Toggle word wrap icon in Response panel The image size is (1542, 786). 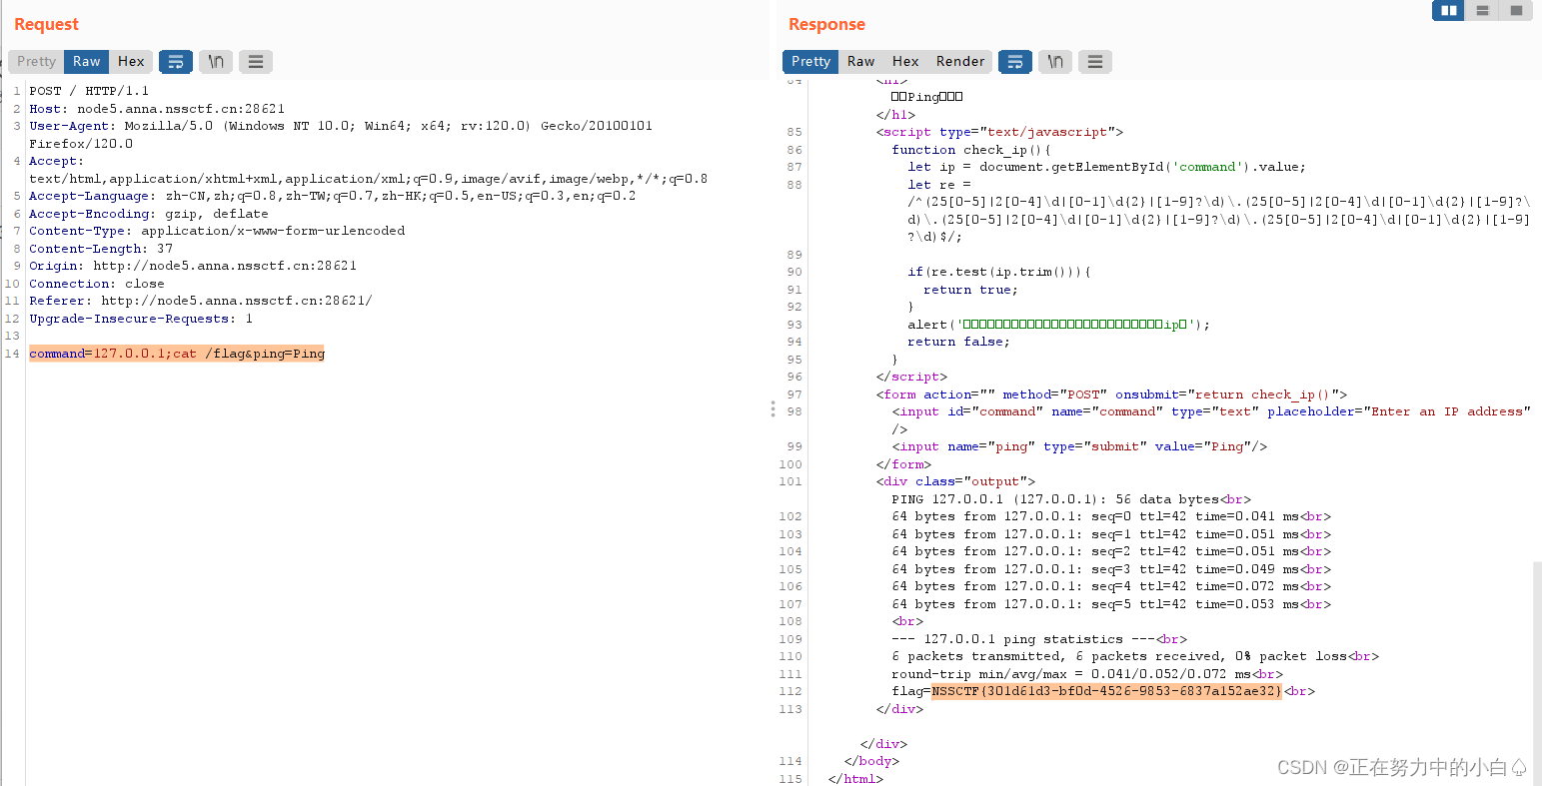[1015, 62]
